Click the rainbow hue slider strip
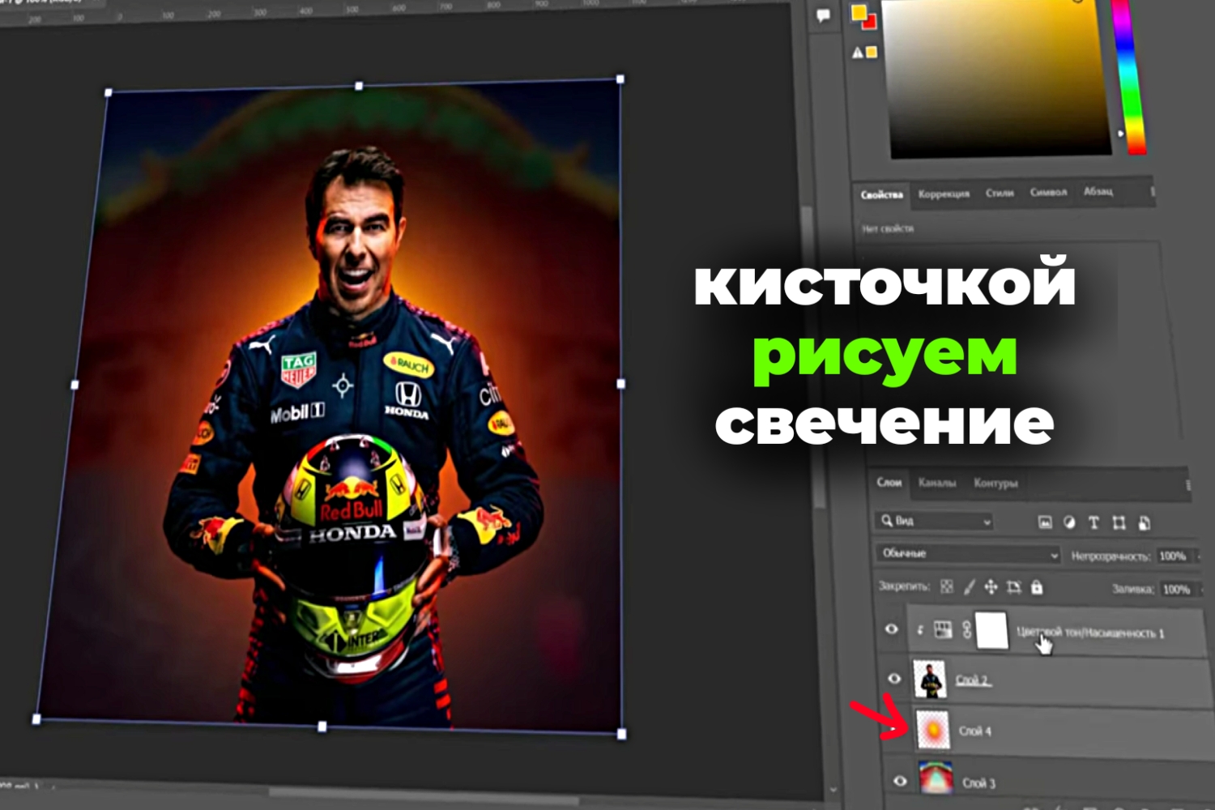This screenshot has width=1215, height=810. pos(1128,75)
